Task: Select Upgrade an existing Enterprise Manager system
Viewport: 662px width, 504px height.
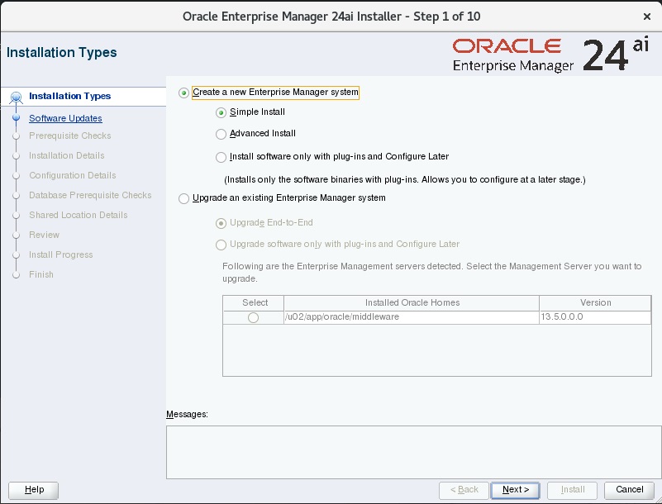Action: click(183, 198)
